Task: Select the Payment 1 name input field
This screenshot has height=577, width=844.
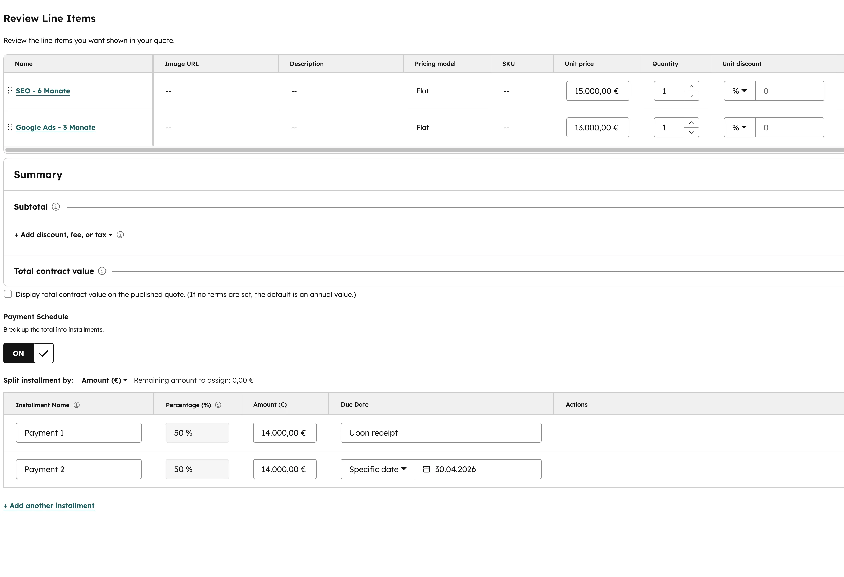Action: click(78, 433)
